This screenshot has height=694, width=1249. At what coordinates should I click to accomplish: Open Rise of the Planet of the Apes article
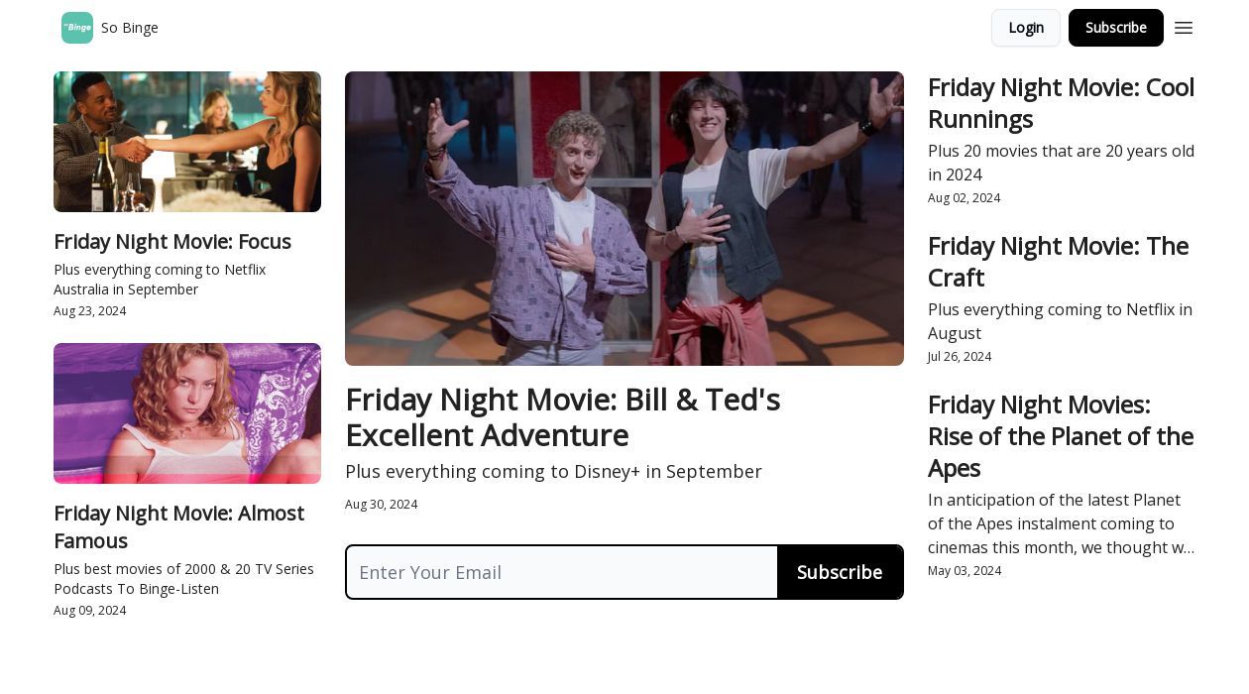1061,436
